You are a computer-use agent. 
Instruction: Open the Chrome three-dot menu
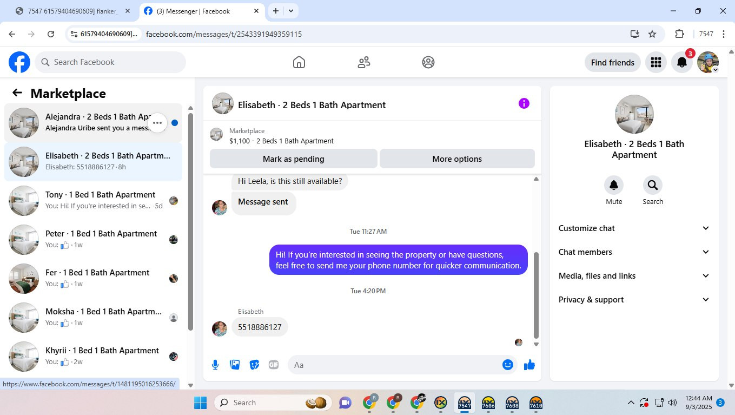coord(724,34)
